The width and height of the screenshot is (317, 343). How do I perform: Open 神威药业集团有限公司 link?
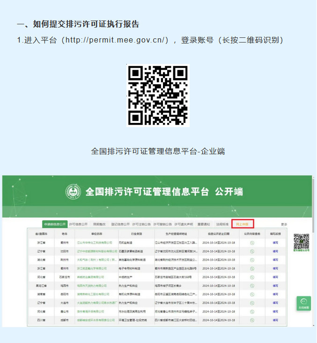pyautogui.click(x=90, y=277)
